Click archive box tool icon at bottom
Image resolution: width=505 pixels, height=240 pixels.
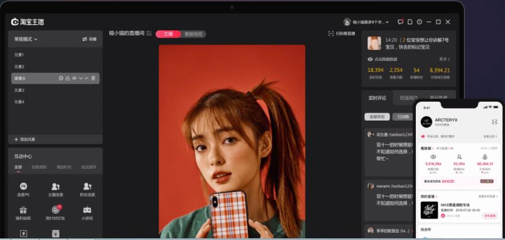(x=55, y=234)
